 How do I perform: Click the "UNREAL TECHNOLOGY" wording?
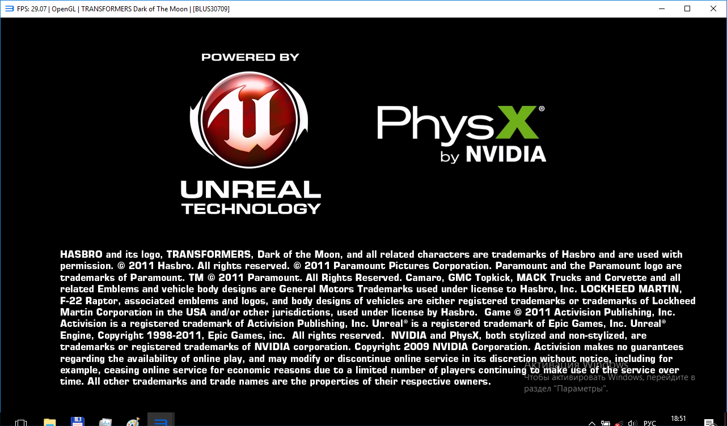[251, 197]
